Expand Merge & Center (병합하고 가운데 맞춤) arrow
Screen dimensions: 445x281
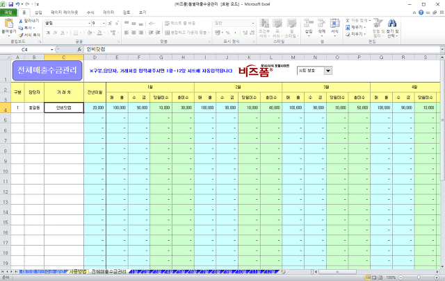[209, 33]
